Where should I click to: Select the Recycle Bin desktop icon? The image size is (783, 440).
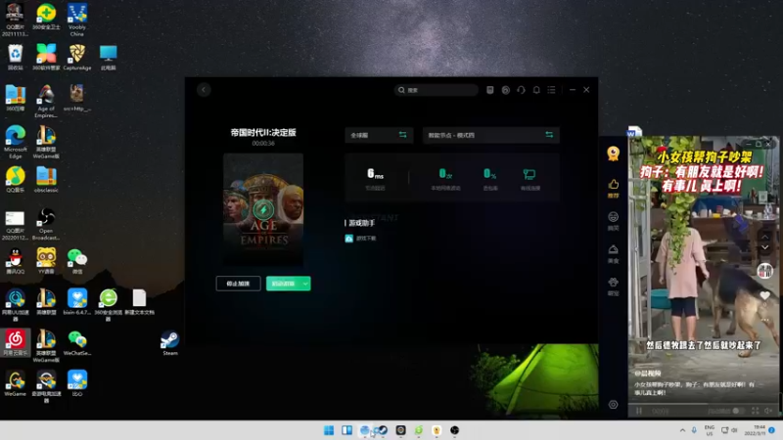click(x=15, y=57)
